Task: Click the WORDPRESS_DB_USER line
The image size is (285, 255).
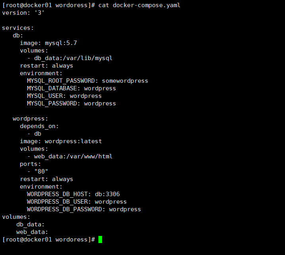Action: (x=77, y=202)
